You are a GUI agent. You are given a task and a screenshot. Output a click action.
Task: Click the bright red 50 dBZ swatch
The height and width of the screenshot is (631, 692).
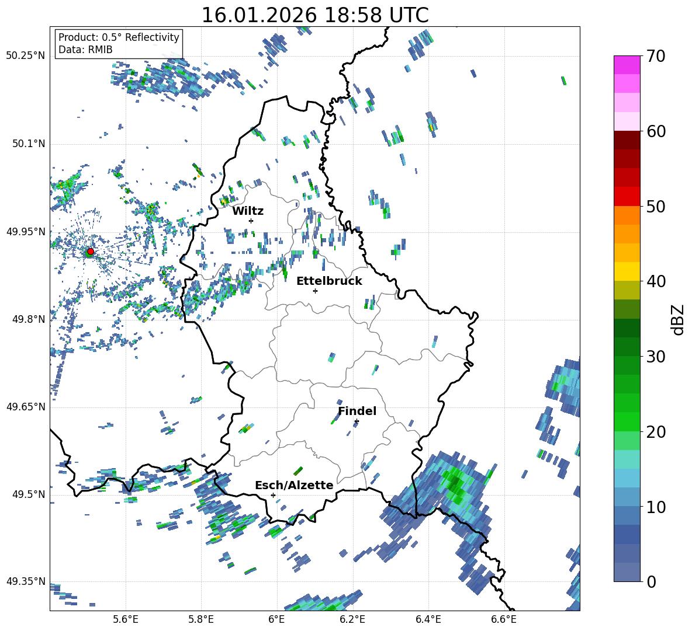point(627,197)
